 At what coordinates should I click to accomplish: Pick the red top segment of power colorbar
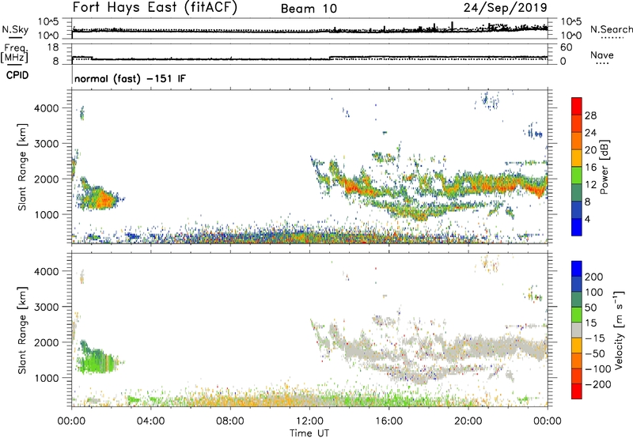[x=577, y=106]
